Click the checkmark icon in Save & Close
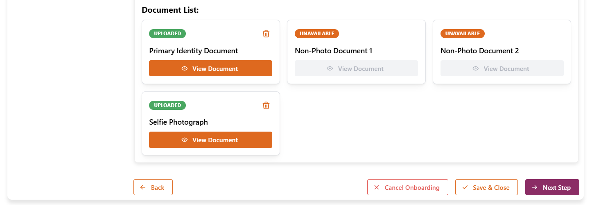 pyautogui.click(x=465, y=187)
